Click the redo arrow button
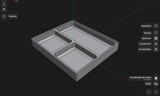 click(156, 92)
